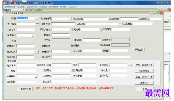Click 保存一条业务记录 button
The height and width of the screenshot is (101, 174).
(144, 65)
